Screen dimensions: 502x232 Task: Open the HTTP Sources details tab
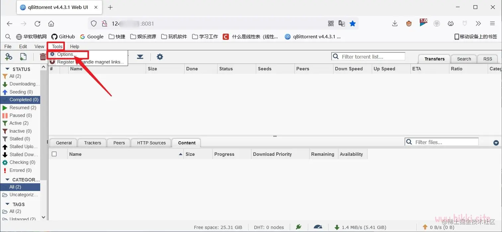(151, 143)
